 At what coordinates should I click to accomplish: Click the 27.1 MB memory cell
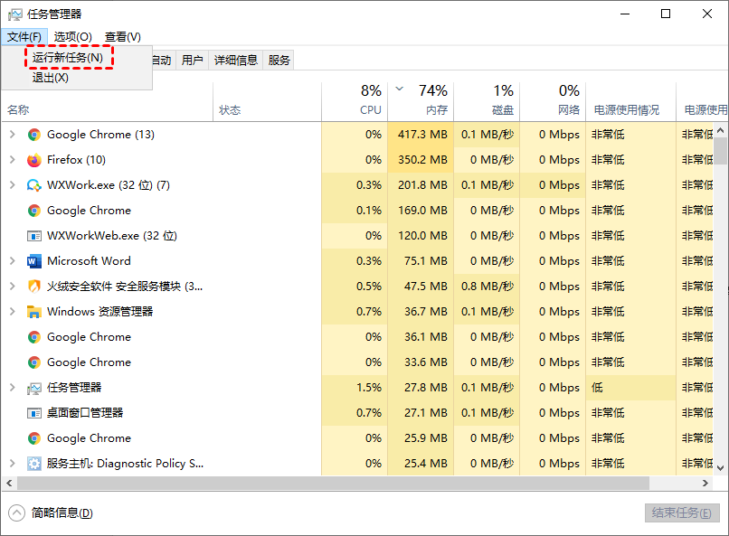click(x=421, y=412)
